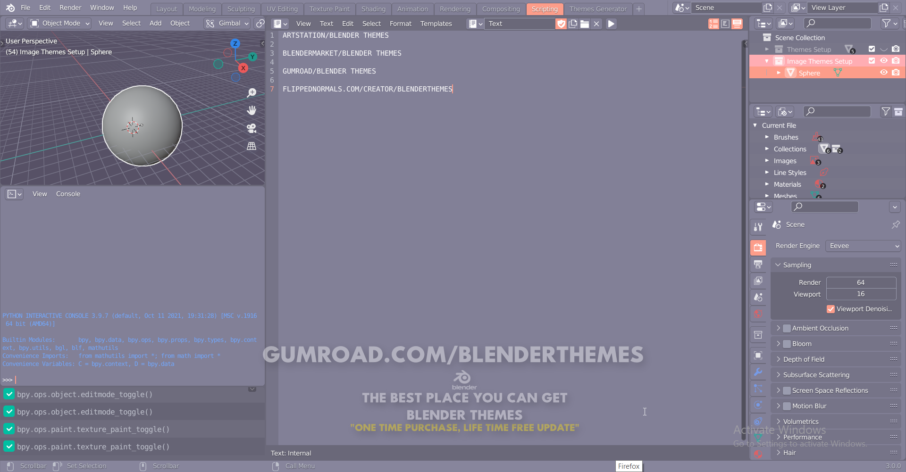906x472 pixels.
Task: Click the Render samples value field
Action: coord(861,282)
